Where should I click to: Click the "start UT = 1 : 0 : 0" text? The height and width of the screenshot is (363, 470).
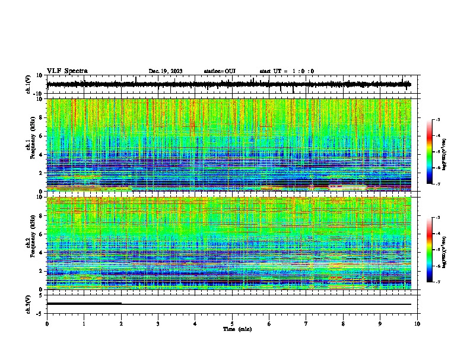coord(287,71)
